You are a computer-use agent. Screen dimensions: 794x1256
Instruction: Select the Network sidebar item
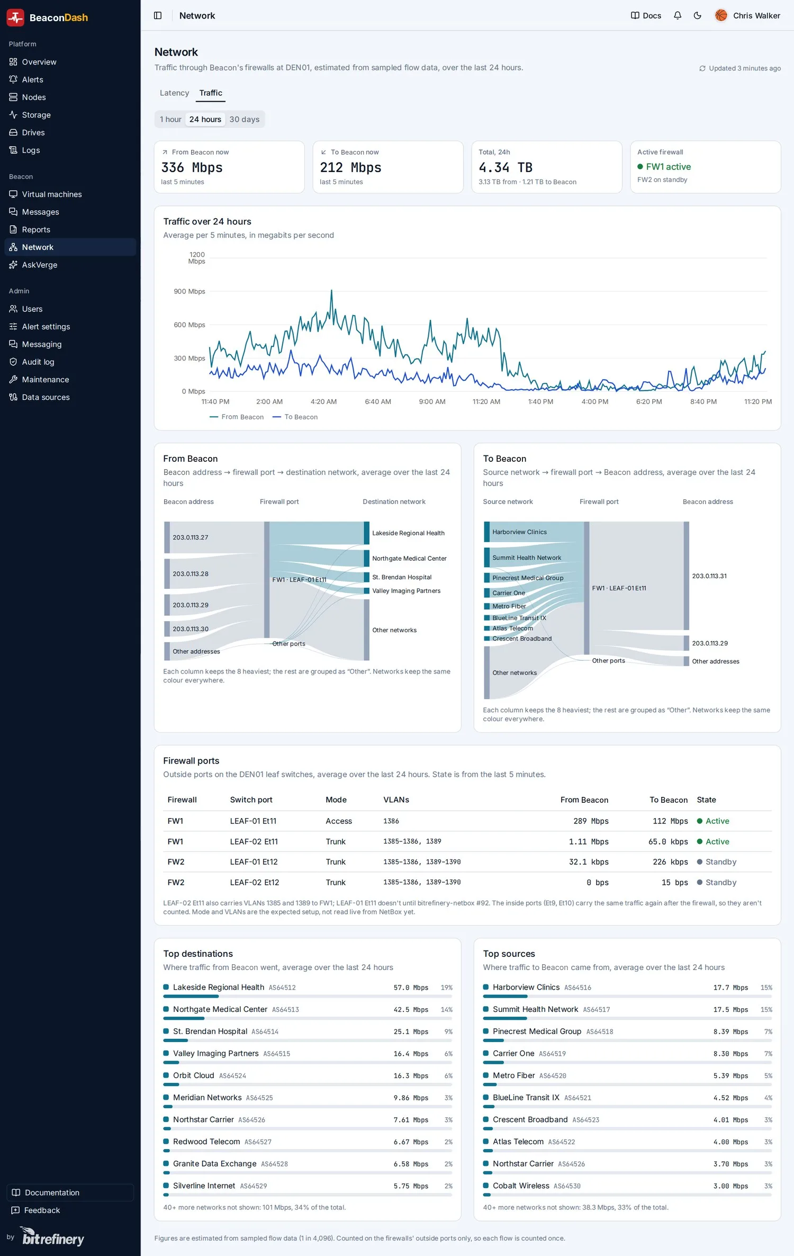[70, 247]
